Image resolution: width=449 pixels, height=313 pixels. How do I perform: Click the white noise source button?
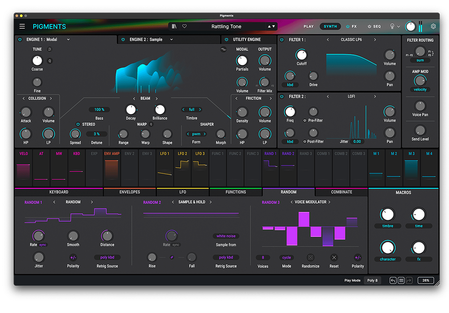pyautogui.click(x=226, y=236)
